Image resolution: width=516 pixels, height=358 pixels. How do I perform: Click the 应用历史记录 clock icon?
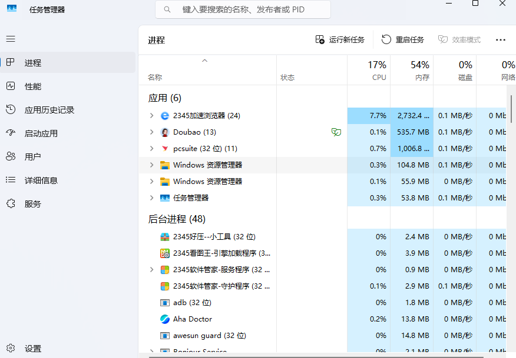click(x=11, y=109)
